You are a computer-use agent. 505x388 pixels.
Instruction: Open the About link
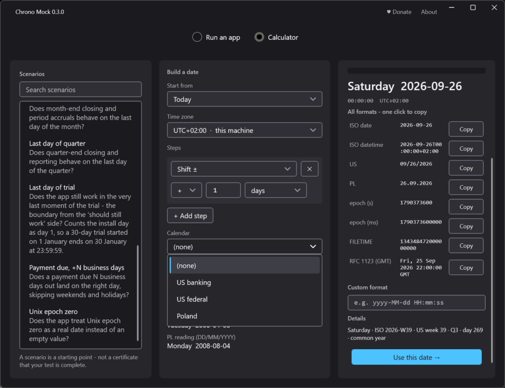pos(429,12)
